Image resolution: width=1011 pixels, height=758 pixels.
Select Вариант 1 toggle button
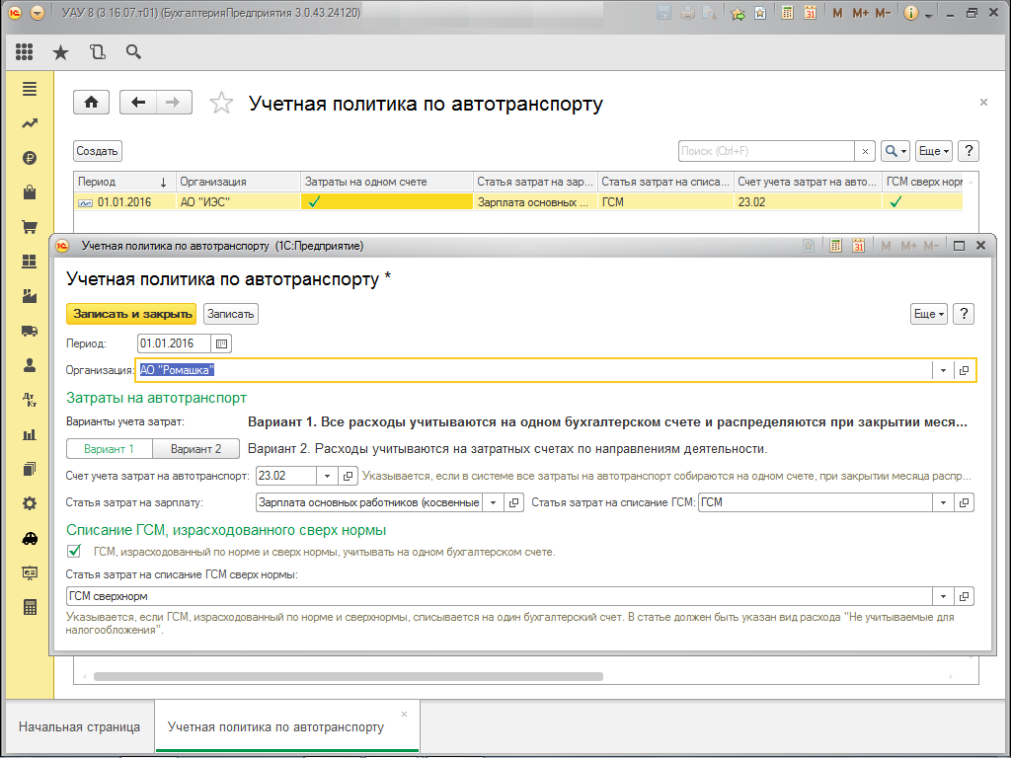coord(111,449)
